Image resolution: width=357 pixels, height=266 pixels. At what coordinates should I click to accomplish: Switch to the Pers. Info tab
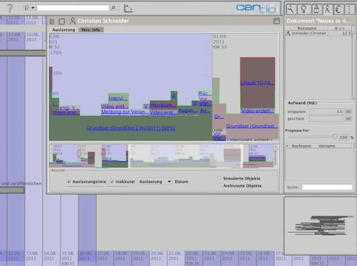(x=91, y=30)
